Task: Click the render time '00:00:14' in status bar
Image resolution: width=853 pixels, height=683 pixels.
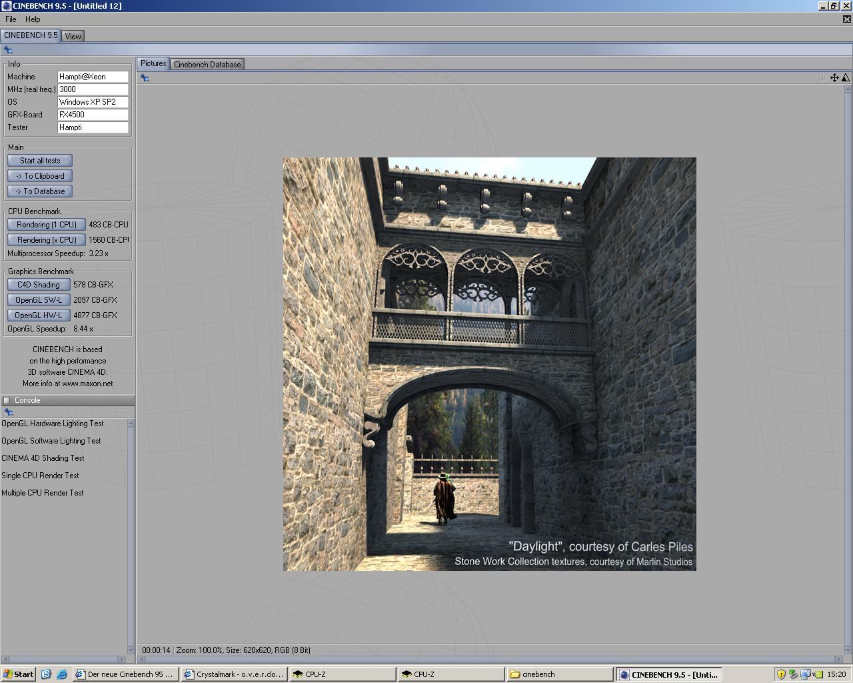Action: 156,650
